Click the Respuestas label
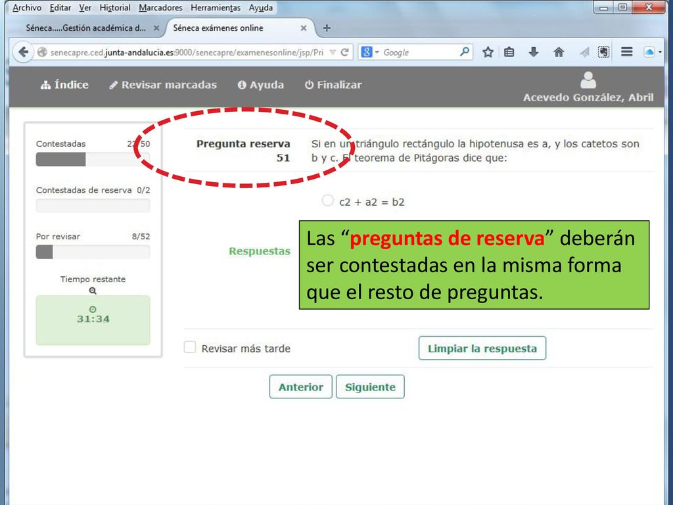 [259, 251]
